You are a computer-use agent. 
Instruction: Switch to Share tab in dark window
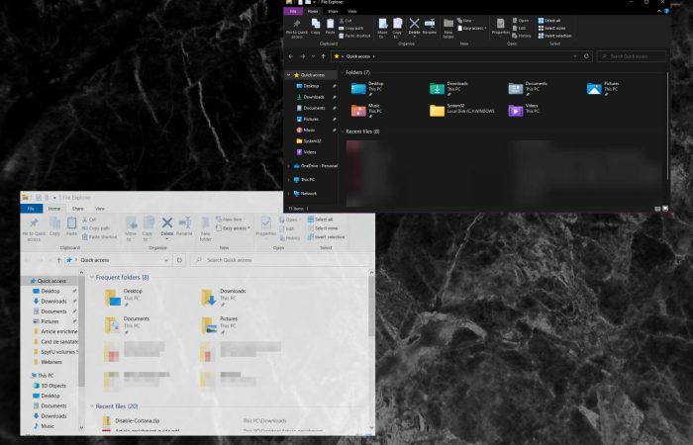333,12
